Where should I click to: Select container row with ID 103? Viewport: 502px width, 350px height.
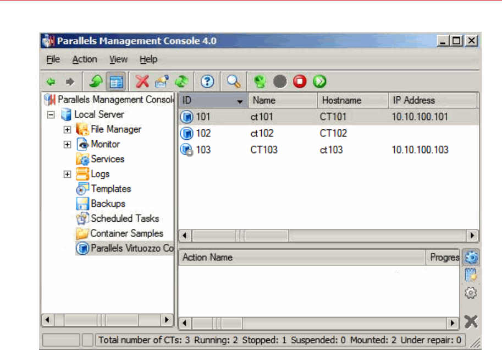pos(329,150)
